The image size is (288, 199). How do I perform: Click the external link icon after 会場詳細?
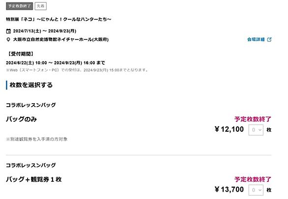coord(269,39)
